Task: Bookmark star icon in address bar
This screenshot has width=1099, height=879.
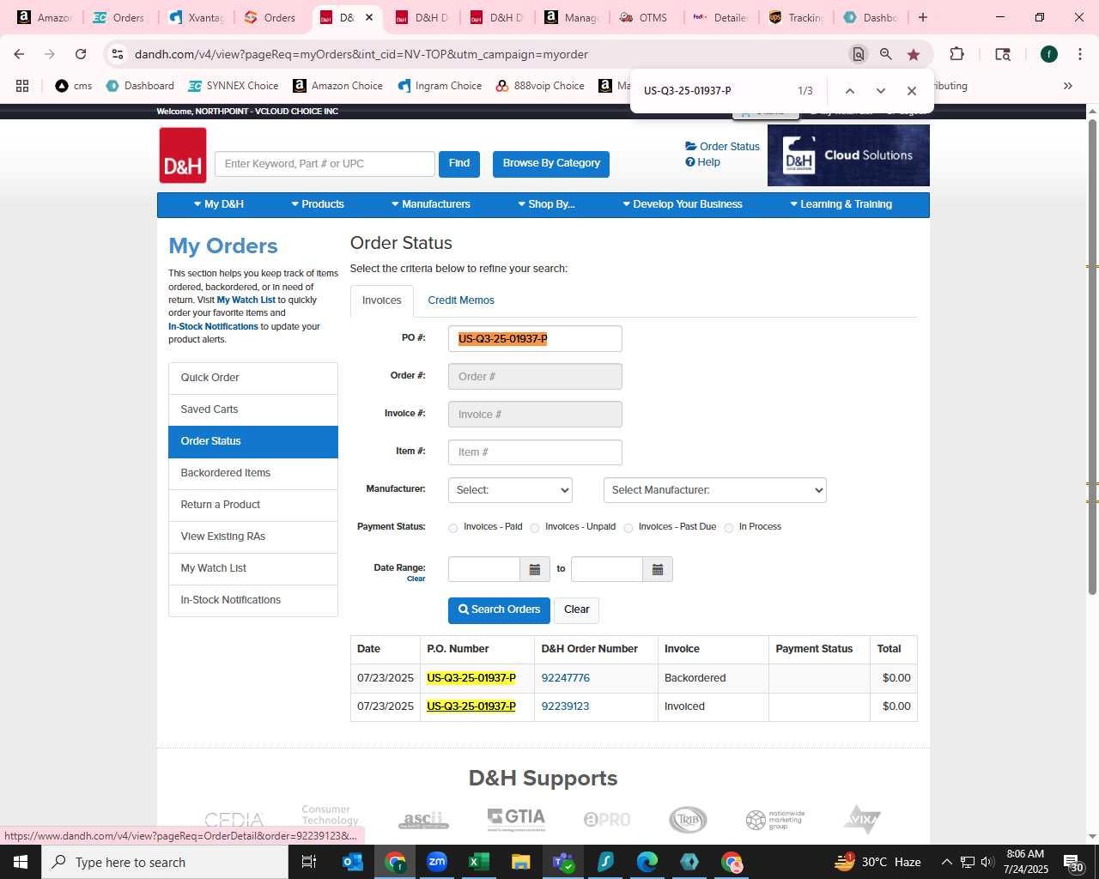Action: (x=914, y=54)
